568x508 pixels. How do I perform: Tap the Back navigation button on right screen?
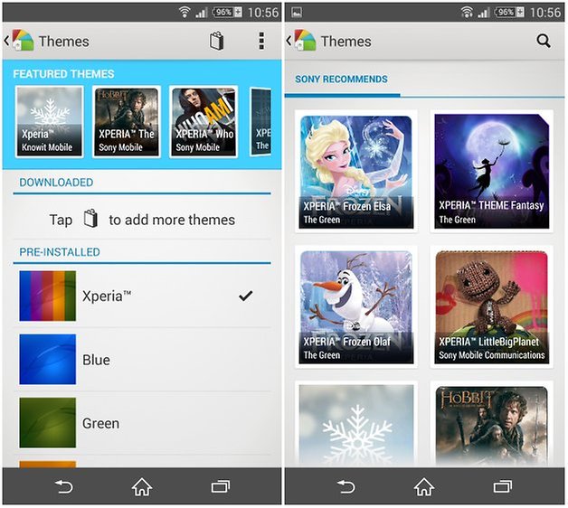346,487
